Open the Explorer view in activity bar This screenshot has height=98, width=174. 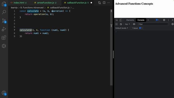(x=4, y=4)
